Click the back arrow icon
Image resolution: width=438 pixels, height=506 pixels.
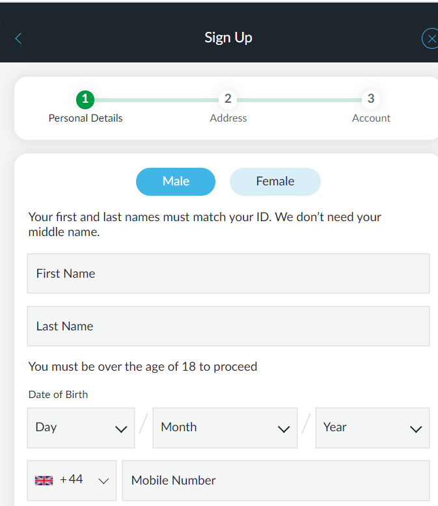point(18,38)
